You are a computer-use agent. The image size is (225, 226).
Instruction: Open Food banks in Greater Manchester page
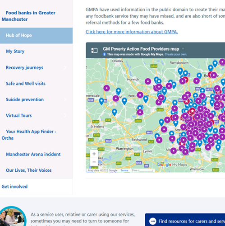coord(28,16)
